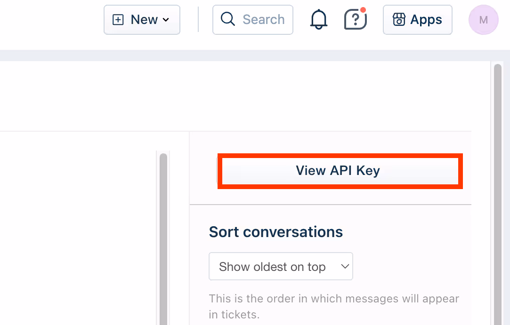Click the left panel vertical scrollbar

coord(163,239)
